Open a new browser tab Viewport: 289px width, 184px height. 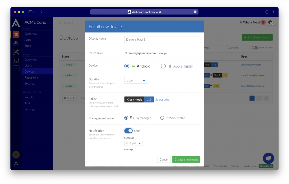[x=273, y=12]
